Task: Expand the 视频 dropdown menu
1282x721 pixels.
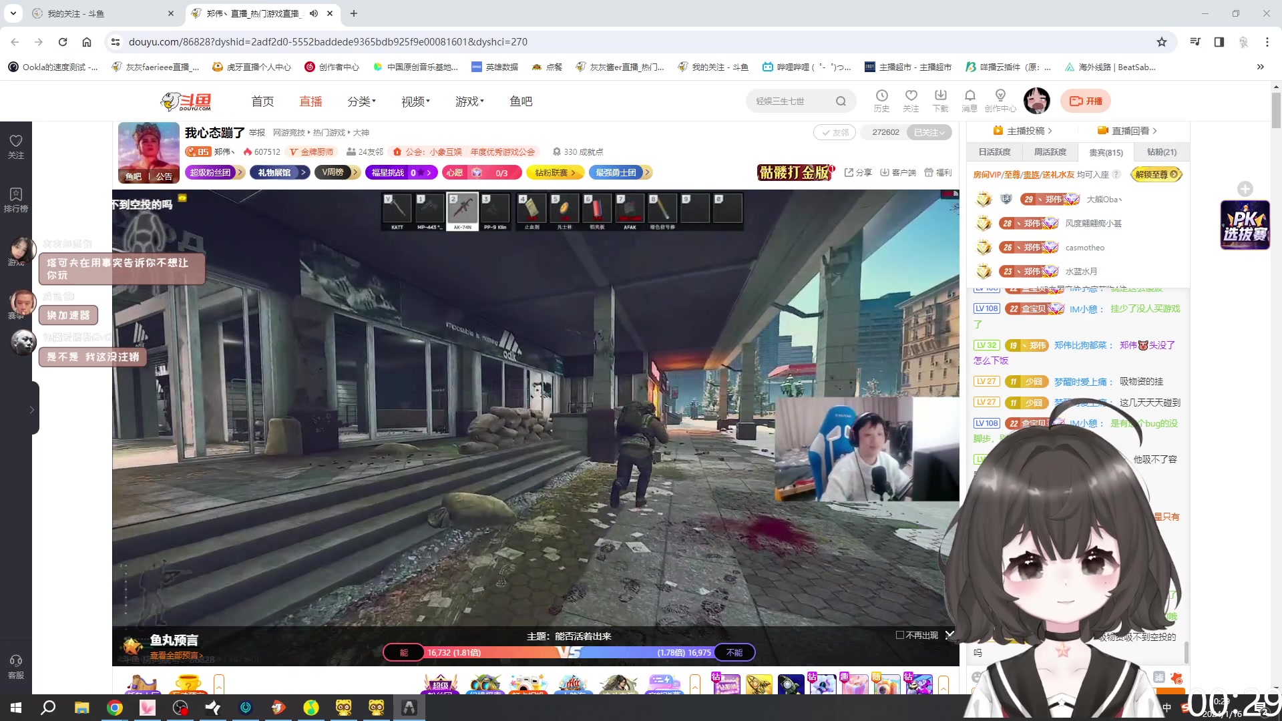Action: pyautogui.click(x=415, y=101)
